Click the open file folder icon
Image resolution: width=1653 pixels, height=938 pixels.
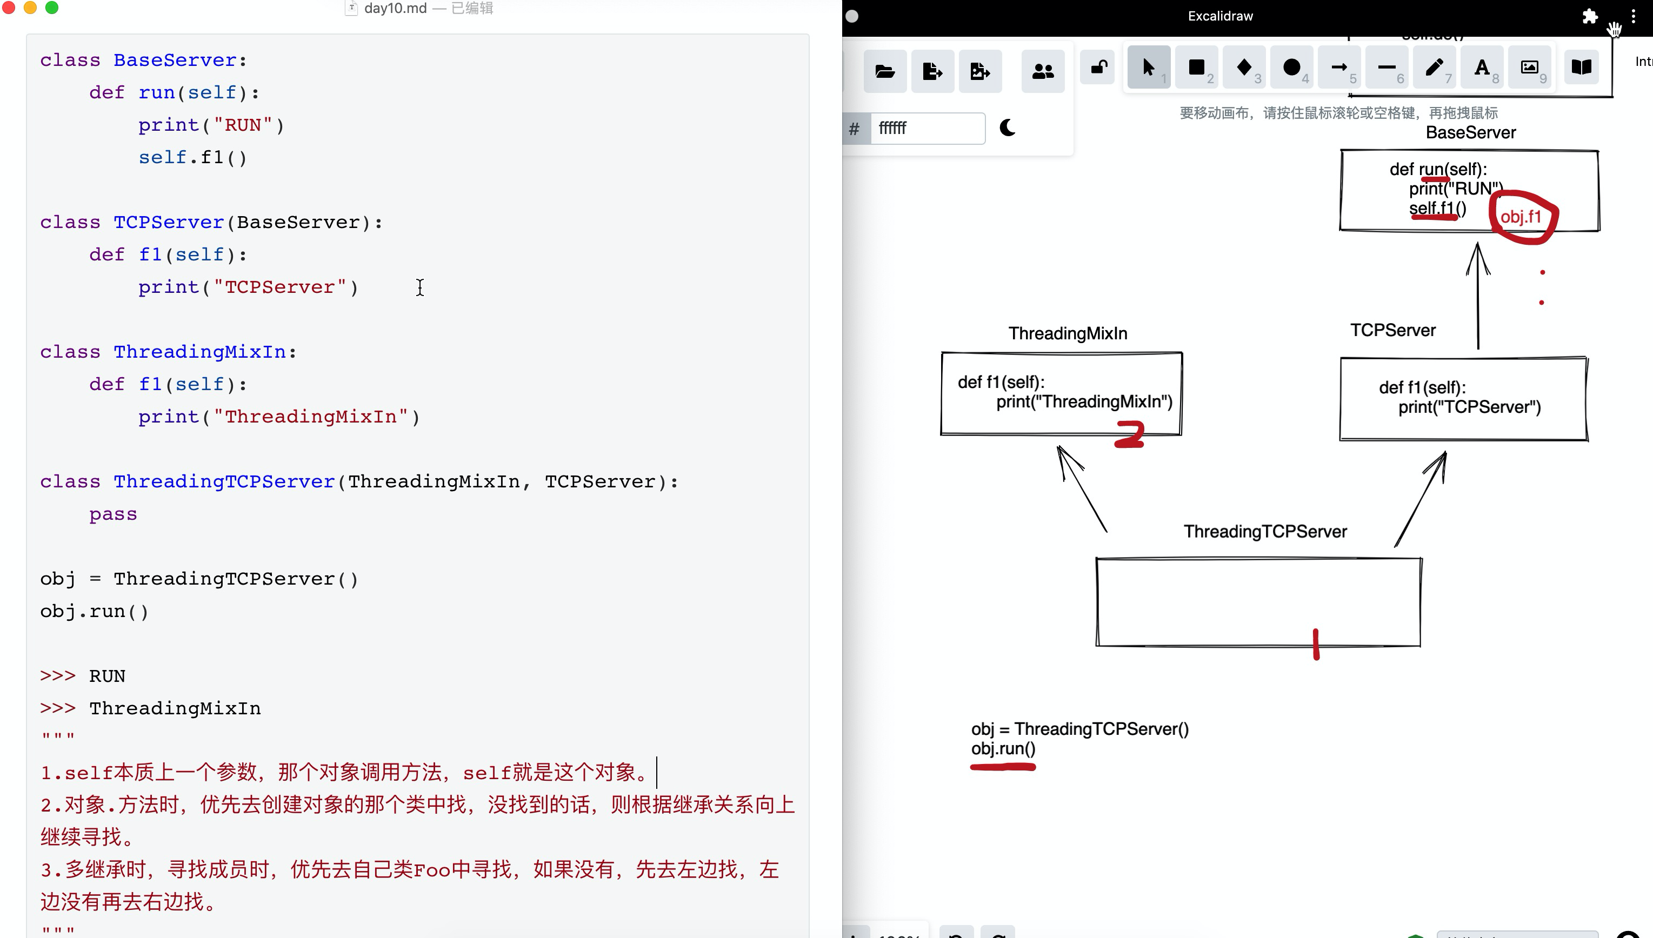click(885, 71)
